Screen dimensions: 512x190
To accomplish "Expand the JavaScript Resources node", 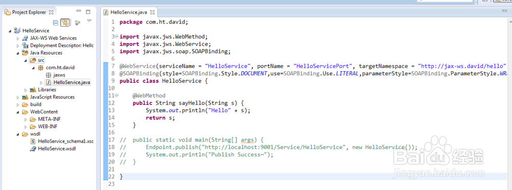I will (17, 97).
